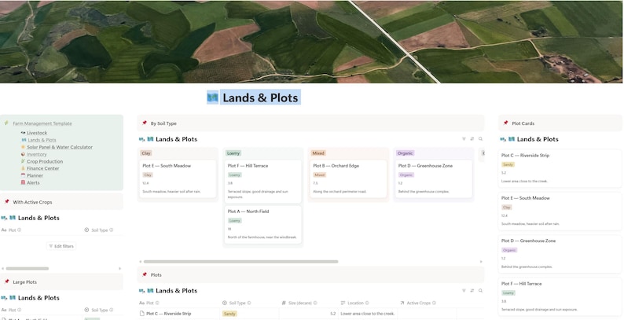The height and width of the screenshot is (320, 624).
Task: Select the Mixed board column header
Action: pyautogui.click(x=318, y=153)
